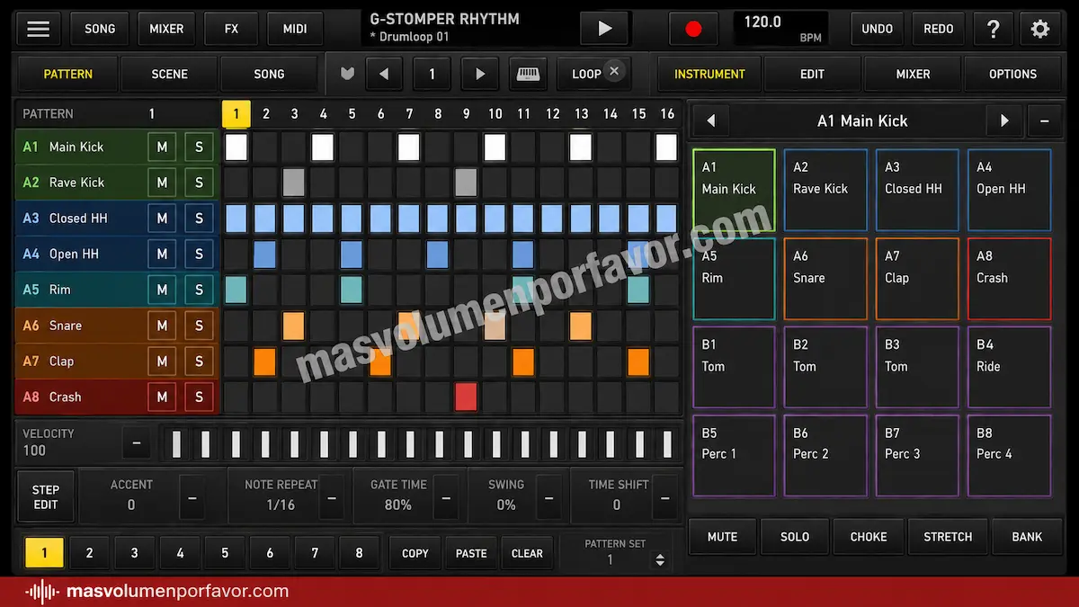Tap the B8 Perc 4 pad
1079x607 pixels.
click(1009, 455)
